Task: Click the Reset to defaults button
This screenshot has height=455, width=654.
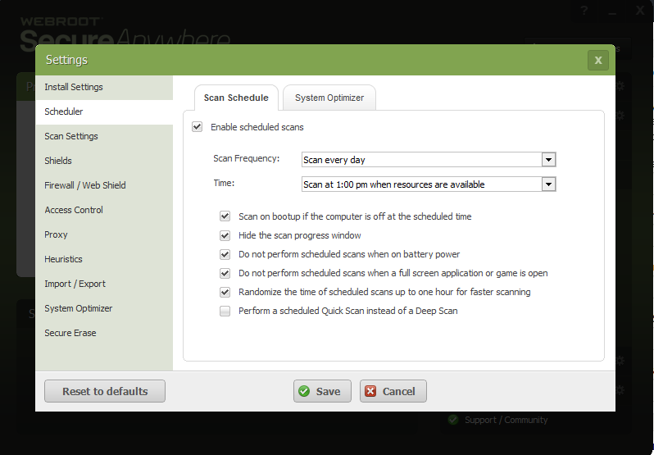Action: [105, 391]
